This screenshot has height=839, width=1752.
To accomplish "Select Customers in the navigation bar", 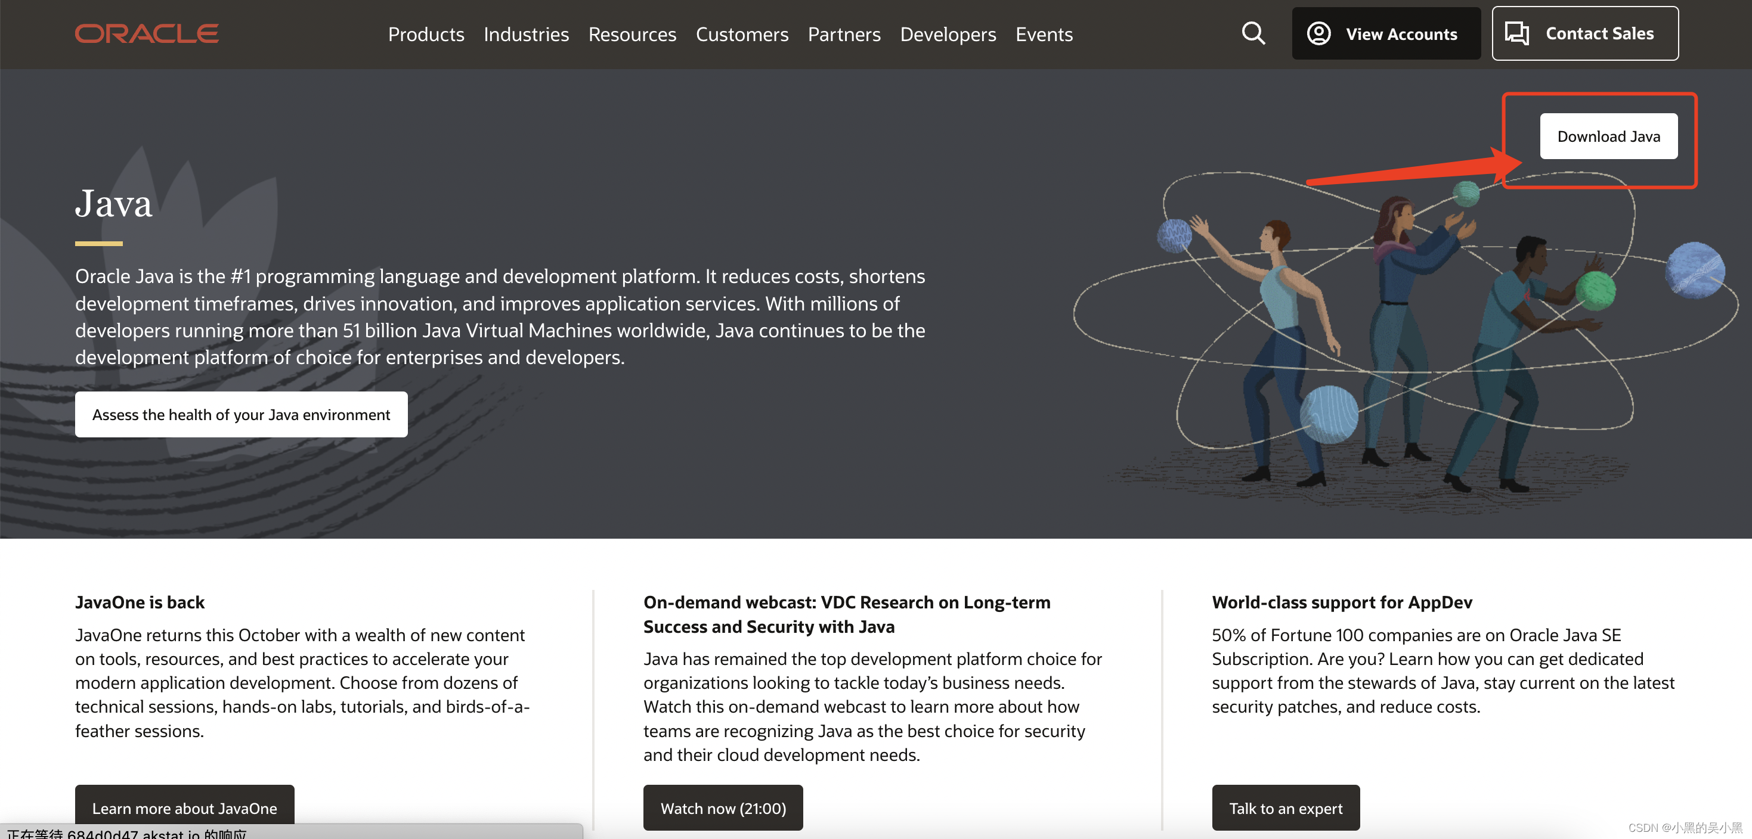I will click(x=741, y=34).
